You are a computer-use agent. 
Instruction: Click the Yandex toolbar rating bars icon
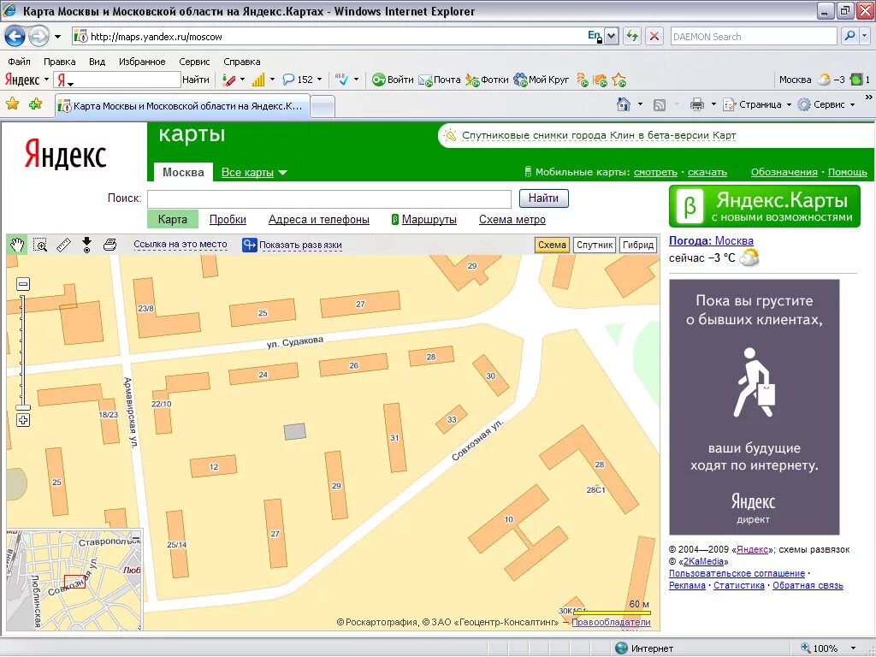258,80
